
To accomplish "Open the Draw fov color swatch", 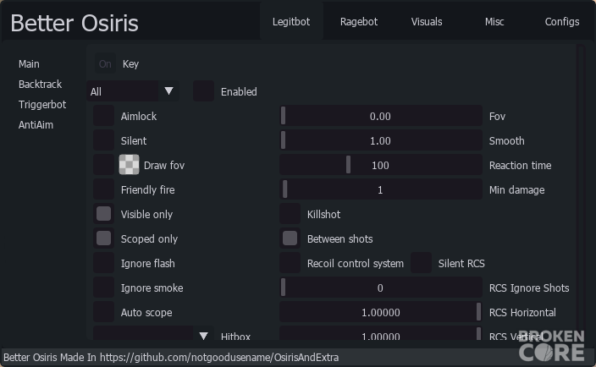I will pyautogui.click(x=129, y=165).
